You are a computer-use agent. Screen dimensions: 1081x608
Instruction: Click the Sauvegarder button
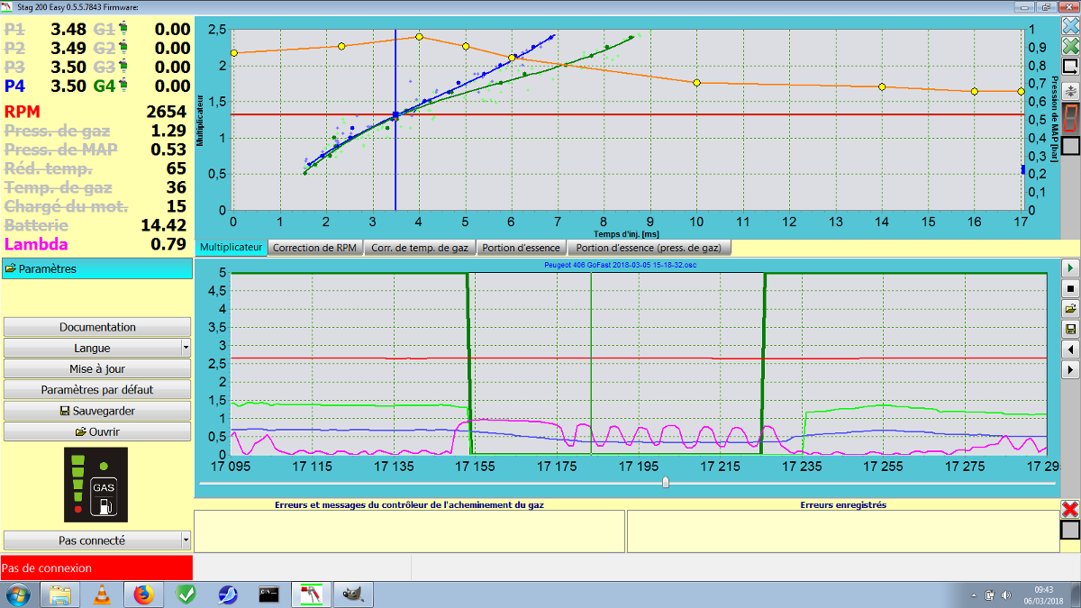[x=97, y=411]
